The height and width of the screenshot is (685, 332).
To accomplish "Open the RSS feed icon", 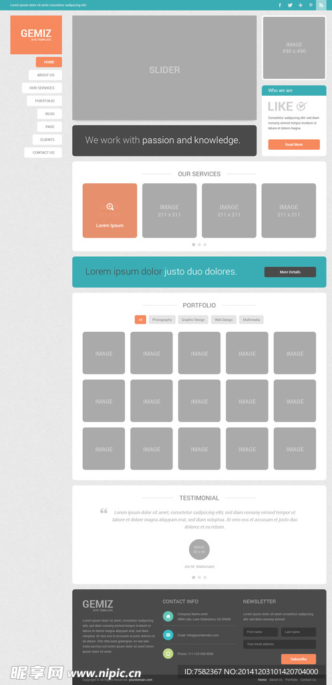I will (x=321, y=5).
